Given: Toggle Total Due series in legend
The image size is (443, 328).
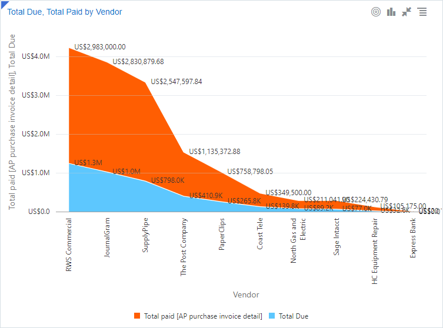Looking at the screenshot, I should point(294,316).
